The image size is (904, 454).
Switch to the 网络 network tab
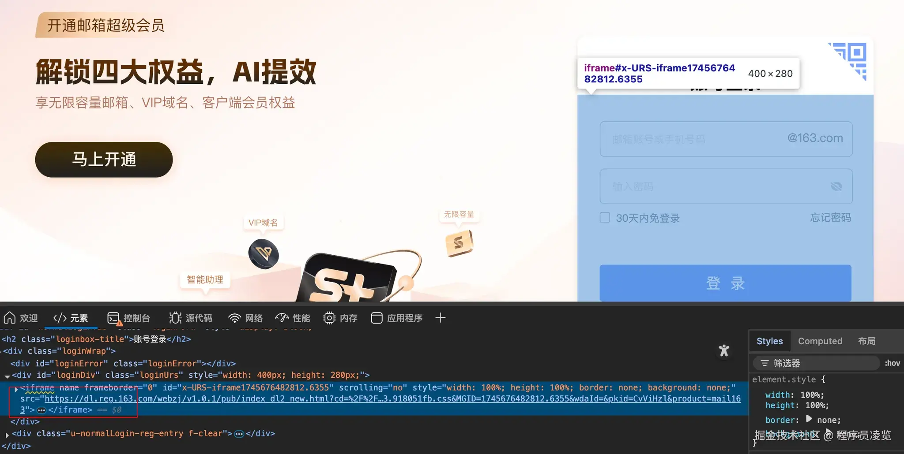[245, 318]
